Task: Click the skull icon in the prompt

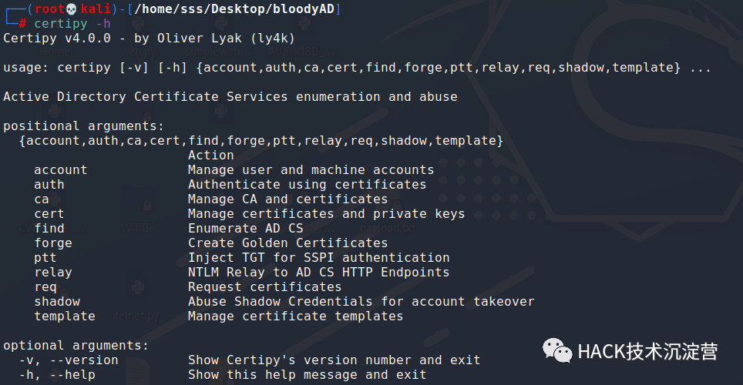Action: (71, 8)
